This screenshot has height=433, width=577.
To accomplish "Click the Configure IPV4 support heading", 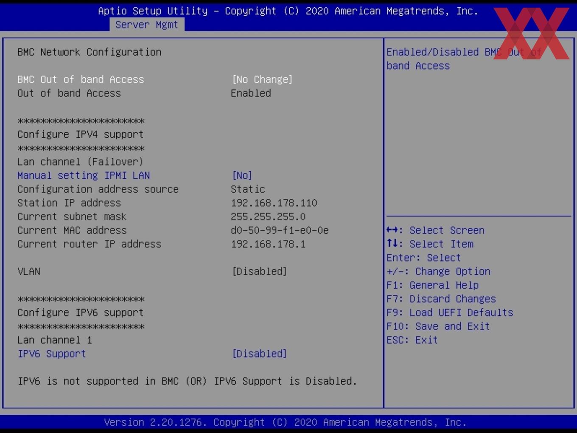I will pyautogui.click(x=81, y=134).
